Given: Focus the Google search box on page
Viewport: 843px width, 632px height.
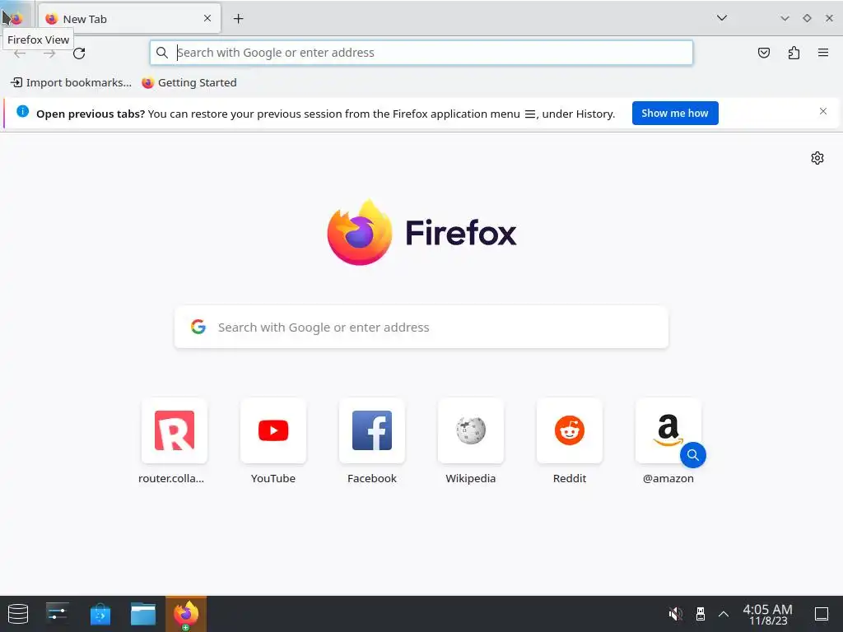Looking at the screenshot, I should coord(421,327).
